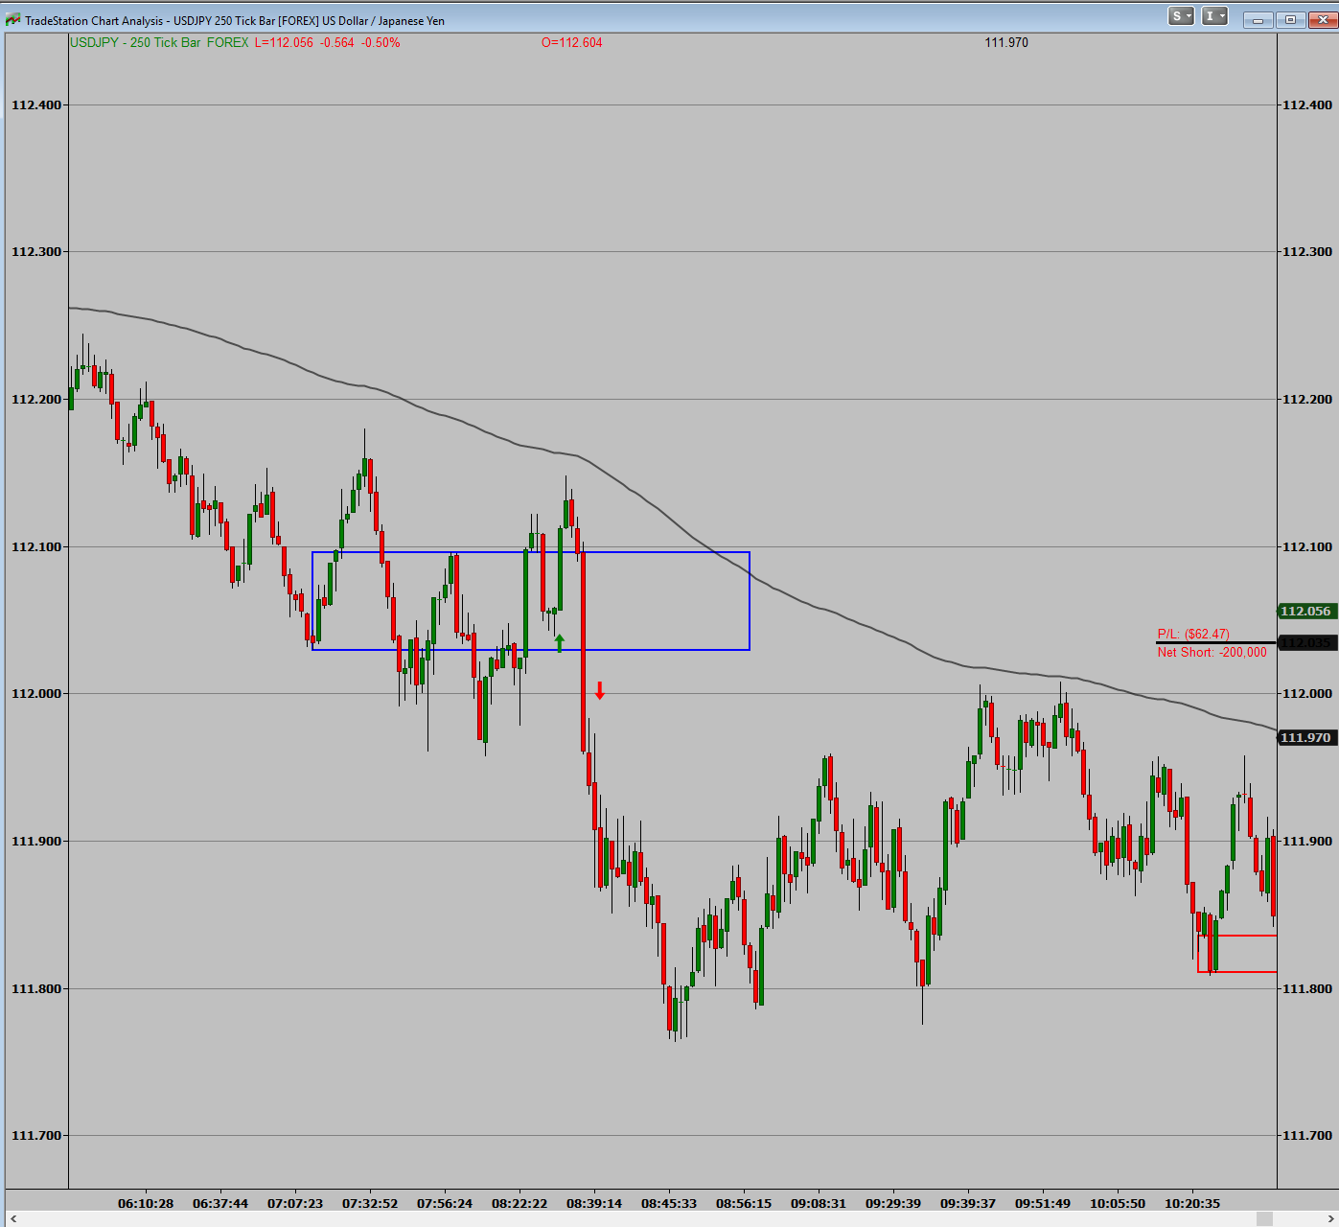Open the I interval-link dropdown
Viewport: 1339px width, 1227px height.
coord(1214,16)
